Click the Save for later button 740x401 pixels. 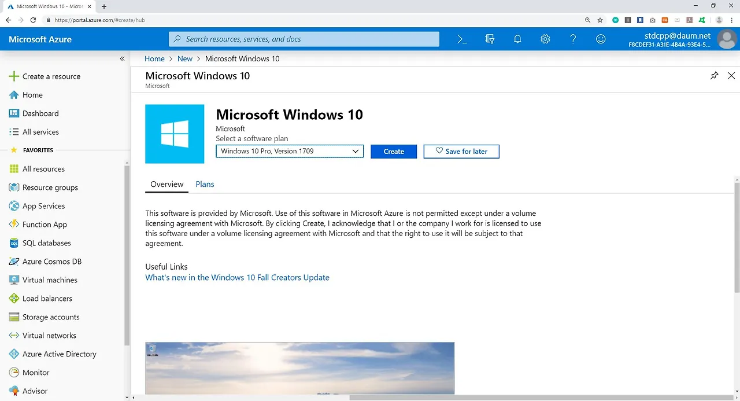(461, 151)
